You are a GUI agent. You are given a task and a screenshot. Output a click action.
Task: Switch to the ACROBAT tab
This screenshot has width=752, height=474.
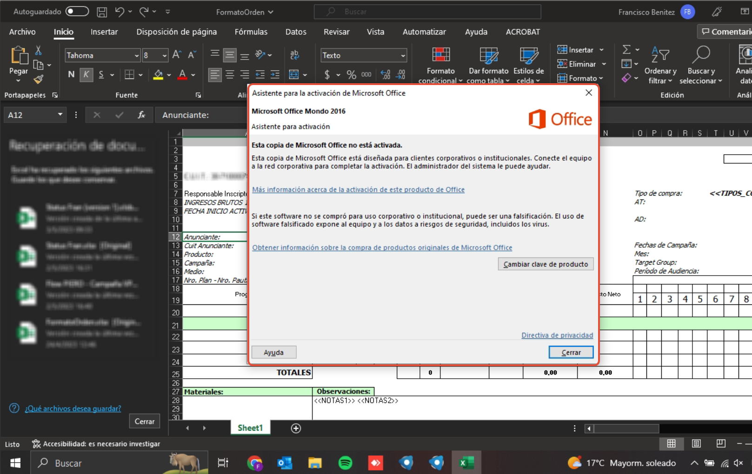pyautogui.click(x=523, y=32)
